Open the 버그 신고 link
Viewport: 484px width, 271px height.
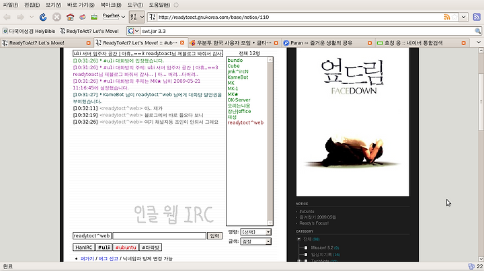[108, 259]
